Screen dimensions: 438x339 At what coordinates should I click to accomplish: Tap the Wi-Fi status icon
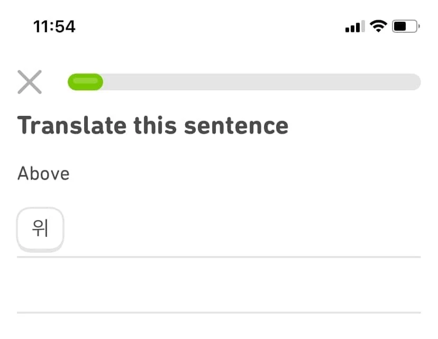click(379, 26)
